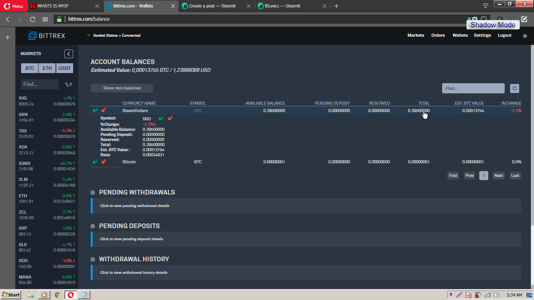Click green deposit icon in SteemDollars row
The height and width of the screenshot is (300, 534).
point(95,111)
